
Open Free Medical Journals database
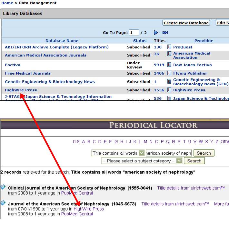click(x=28, y=73)
